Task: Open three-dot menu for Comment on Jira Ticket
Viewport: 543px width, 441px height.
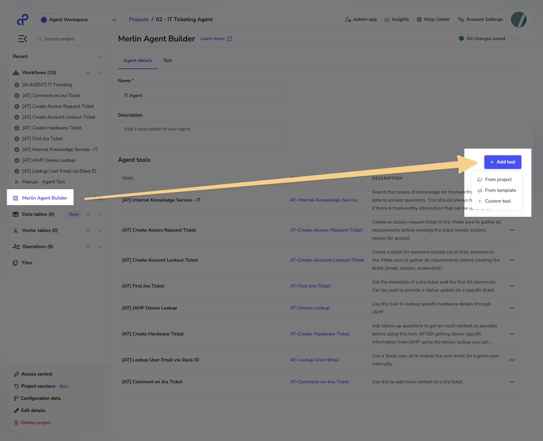Action: pyautogui.click(x=512, y=382)
